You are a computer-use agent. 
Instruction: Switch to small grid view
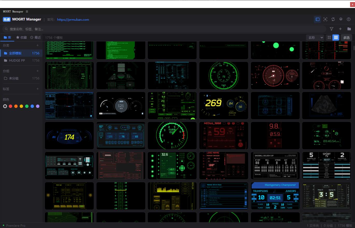336,38
